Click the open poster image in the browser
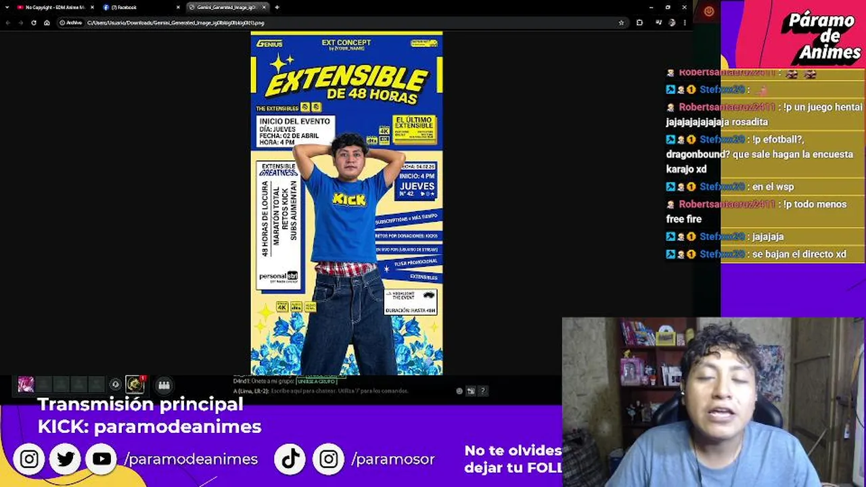Viewport: 866px width, 487px height. (346, 203)
